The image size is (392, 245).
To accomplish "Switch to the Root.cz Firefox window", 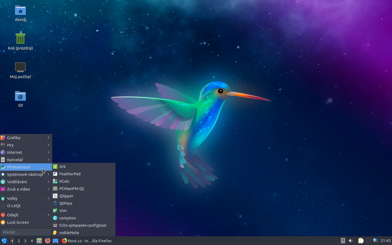I will tap(86, 241).
